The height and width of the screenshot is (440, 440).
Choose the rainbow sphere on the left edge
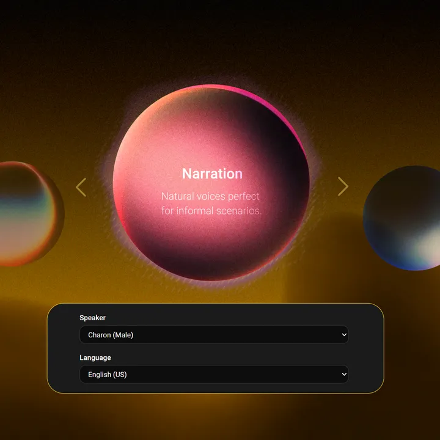[x=31, y=214]
